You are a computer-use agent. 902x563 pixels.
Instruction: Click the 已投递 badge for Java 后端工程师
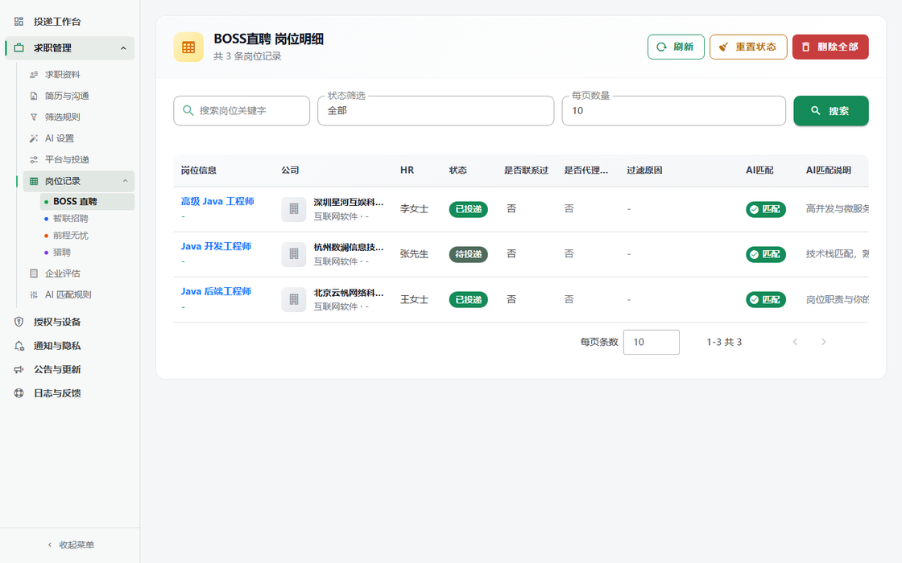(468, 299)
